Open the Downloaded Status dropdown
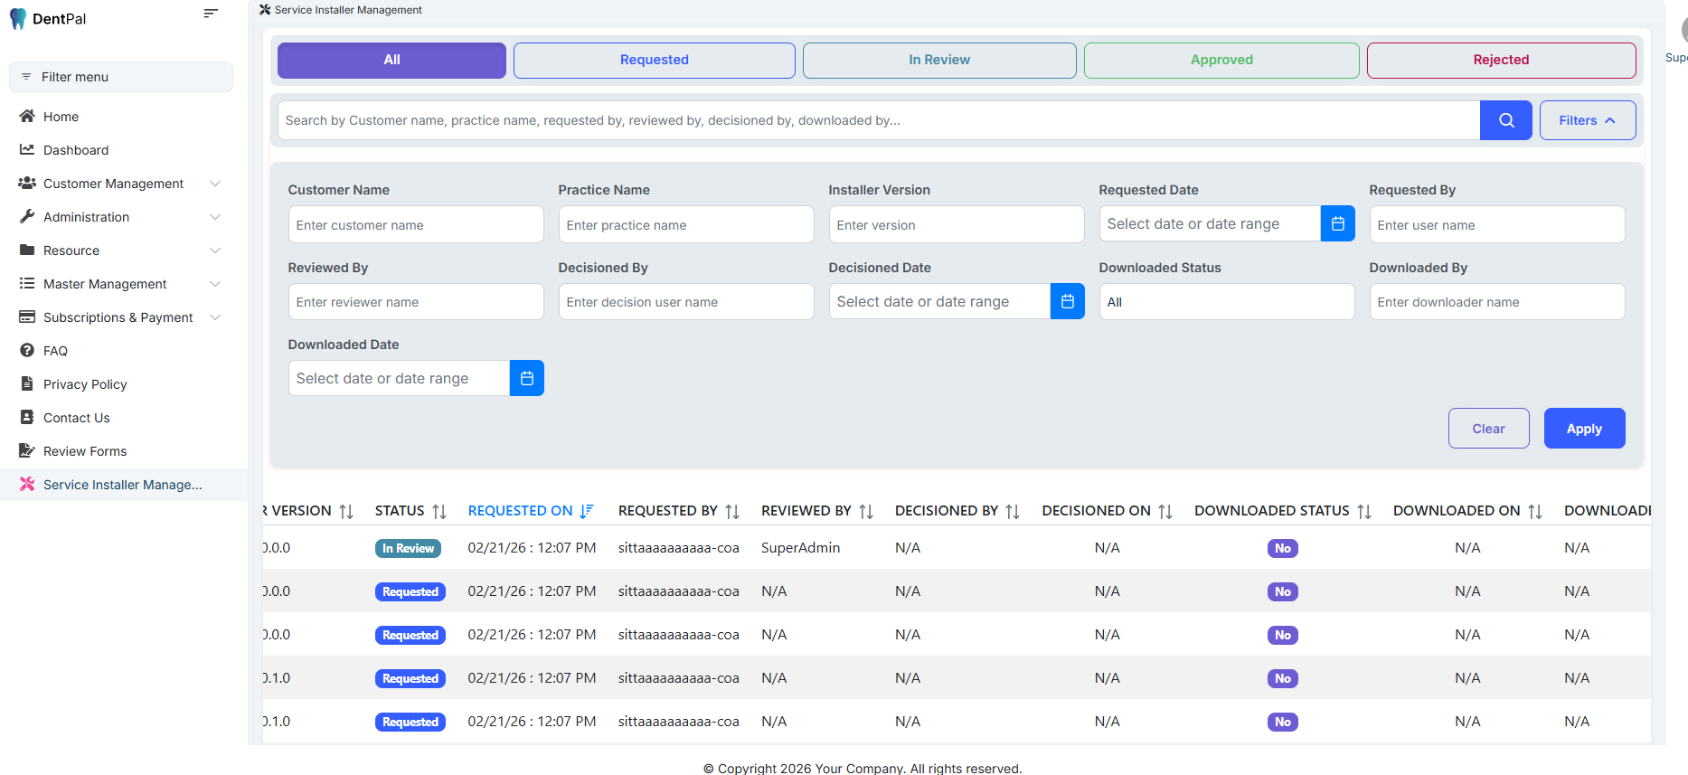 pos(1226,302)
